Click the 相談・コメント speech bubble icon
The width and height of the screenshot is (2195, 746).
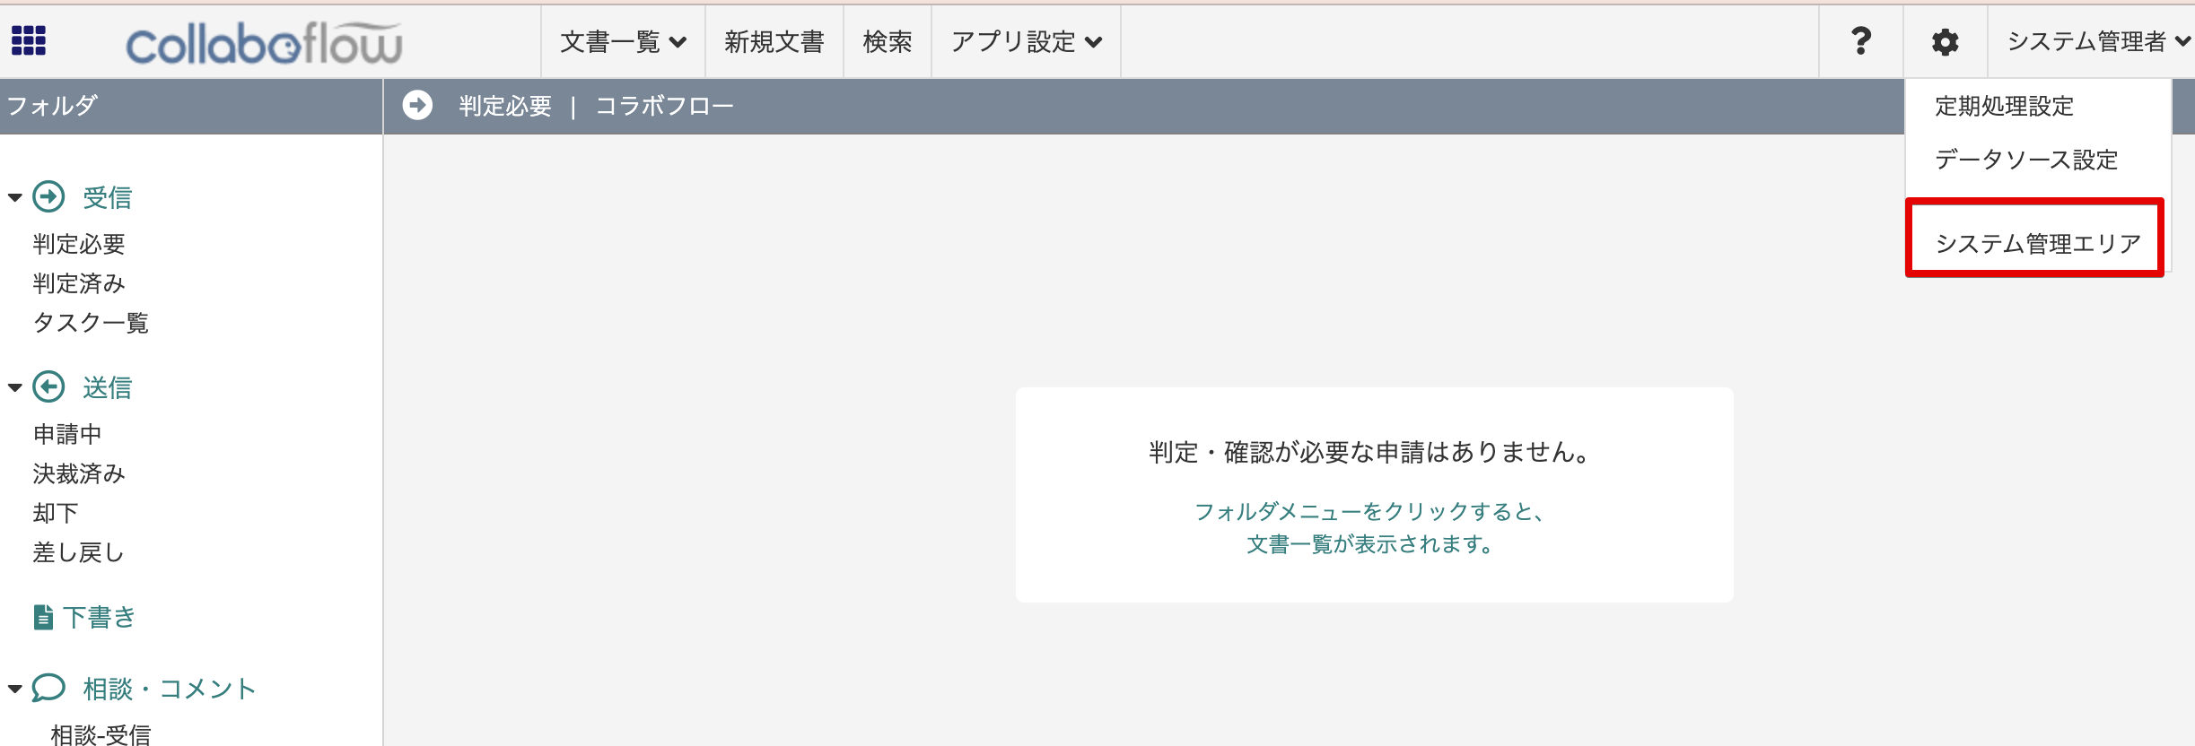(x=48, y=689)
